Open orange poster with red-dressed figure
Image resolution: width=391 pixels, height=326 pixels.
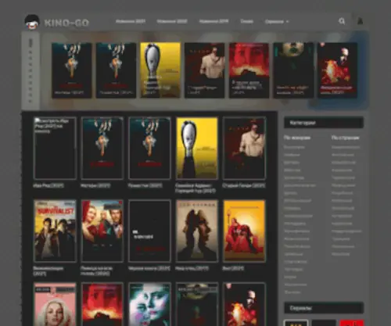pyautogui.click(x=244, y=231)
